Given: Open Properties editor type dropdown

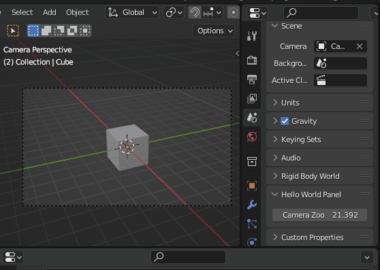Looking at the screenshot, I should [x=257, y=13].
